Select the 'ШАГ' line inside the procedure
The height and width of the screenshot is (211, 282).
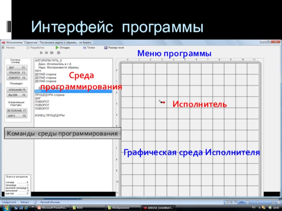[38, 98]
